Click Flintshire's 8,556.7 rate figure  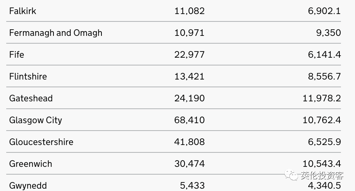325,76
